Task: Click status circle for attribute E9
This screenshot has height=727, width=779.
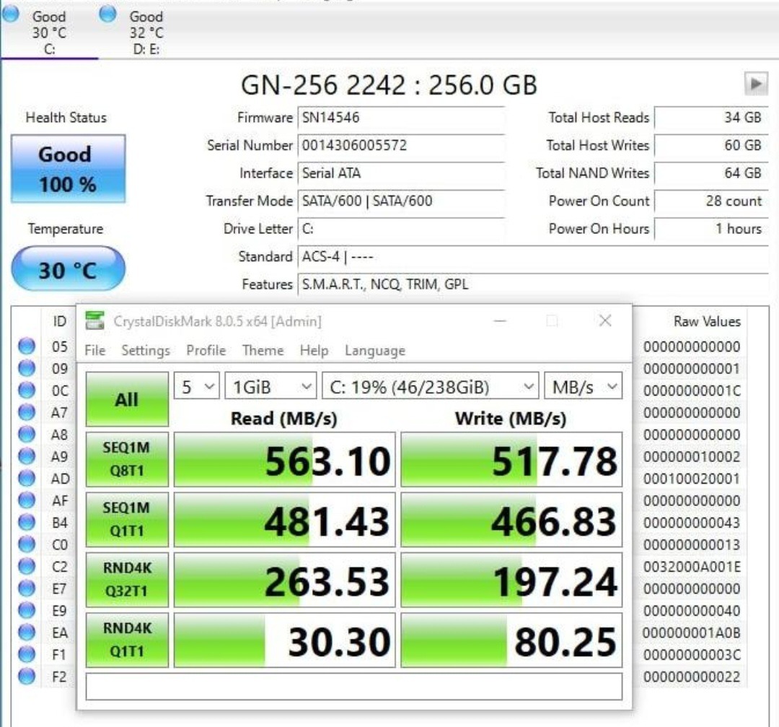Action: [27, 609]
